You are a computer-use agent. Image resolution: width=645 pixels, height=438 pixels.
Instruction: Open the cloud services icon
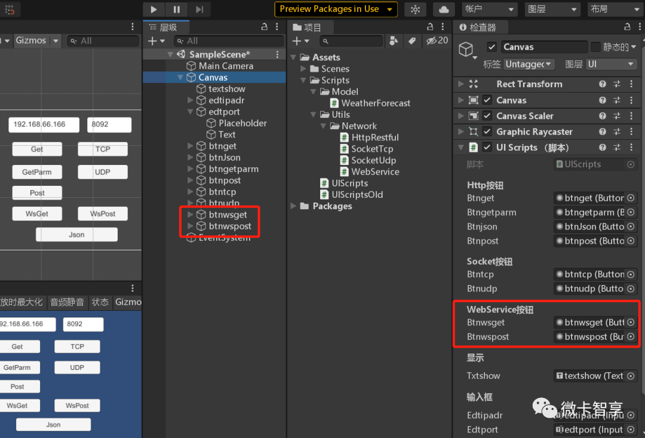pos(444,9)
